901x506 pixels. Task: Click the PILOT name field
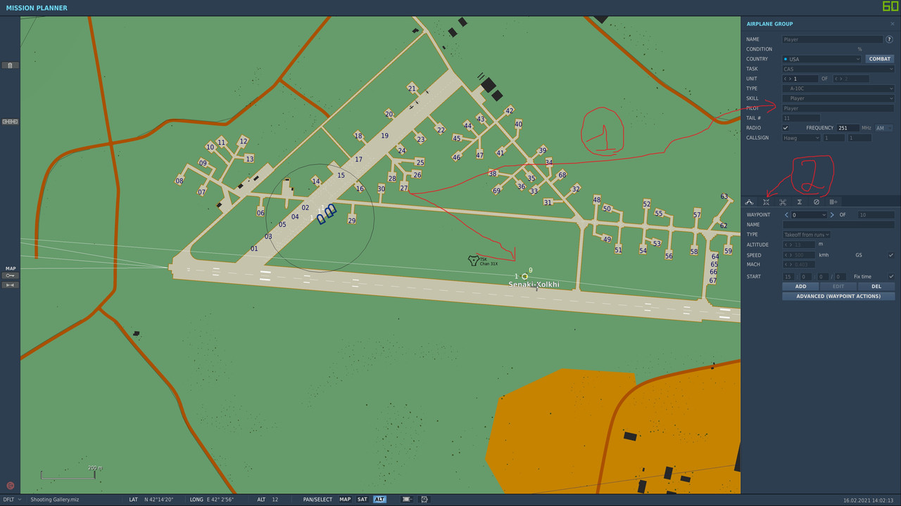(838, 108)
